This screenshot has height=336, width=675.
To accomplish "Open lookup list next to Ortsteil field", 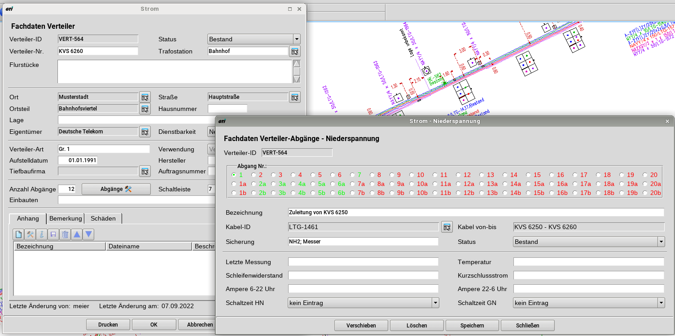I will coord(145,109).
